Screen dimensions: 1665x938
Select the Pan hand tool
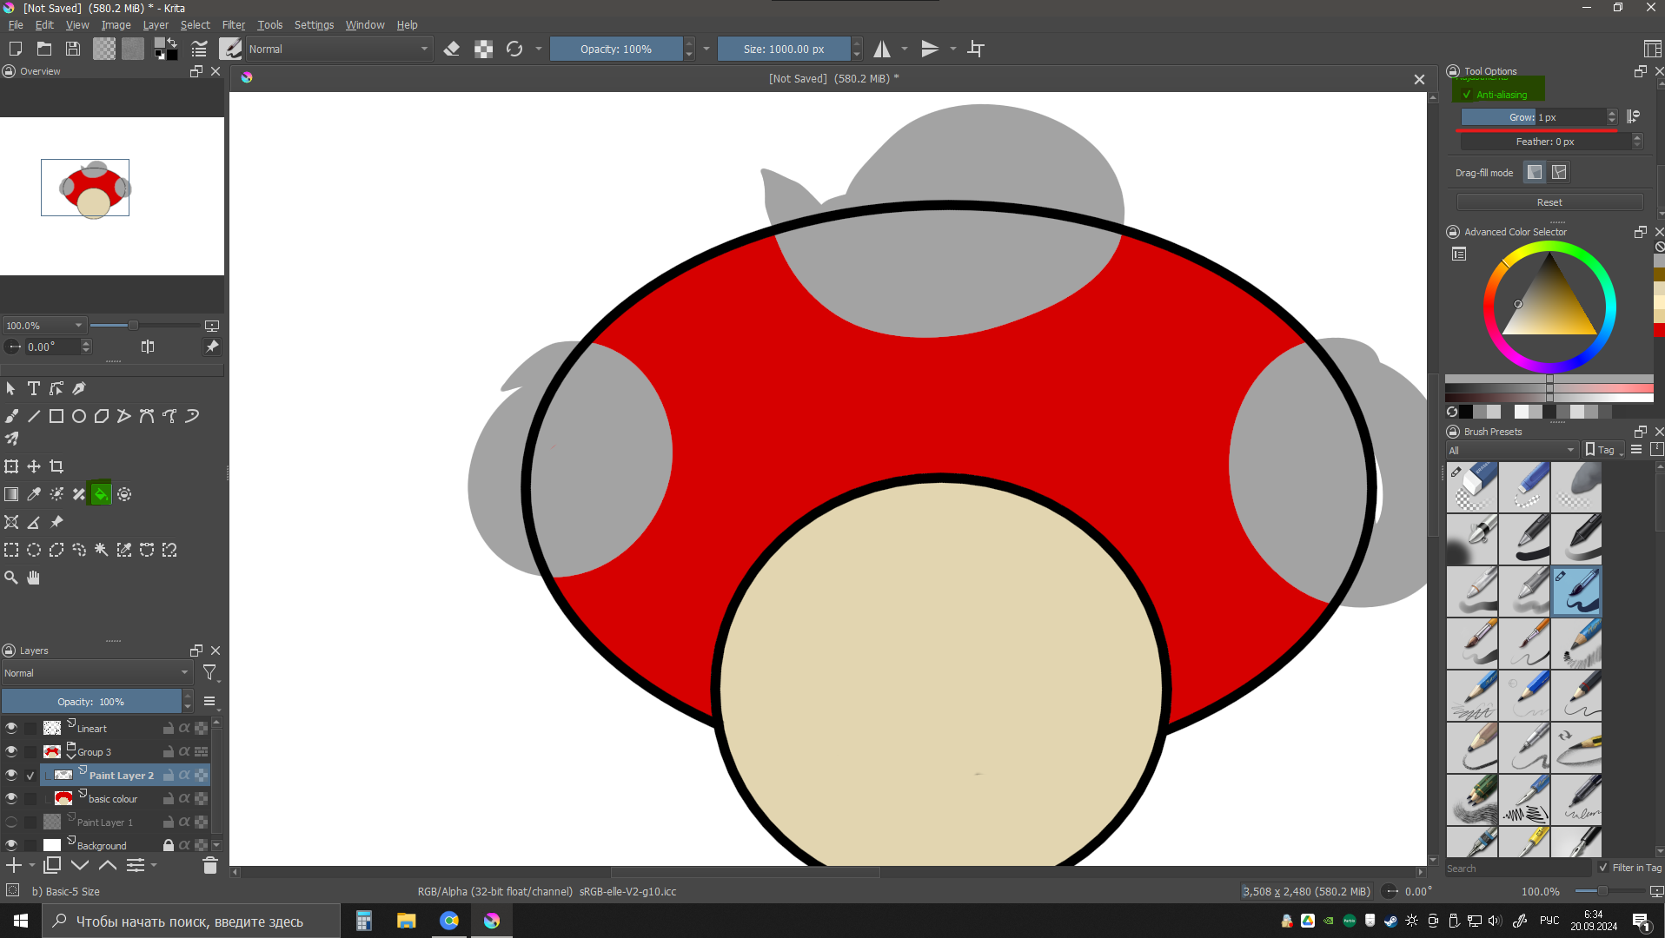(34, 578)
